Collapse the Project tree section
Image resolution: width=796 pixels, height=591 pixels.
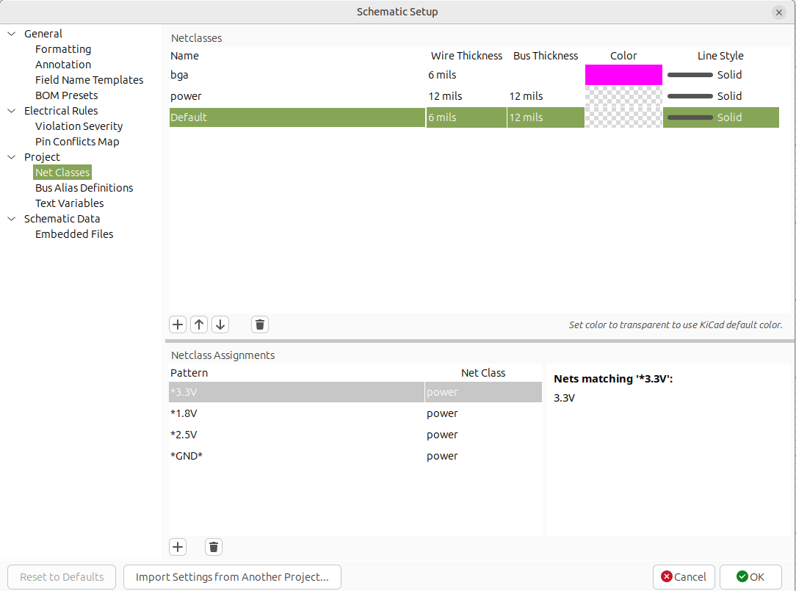tap(12, 157)
